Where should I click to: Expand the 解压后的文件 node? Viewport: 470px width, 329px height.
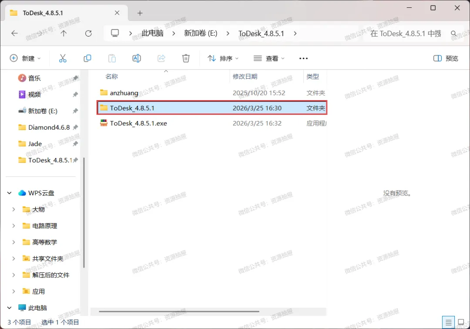coord(13,275)
